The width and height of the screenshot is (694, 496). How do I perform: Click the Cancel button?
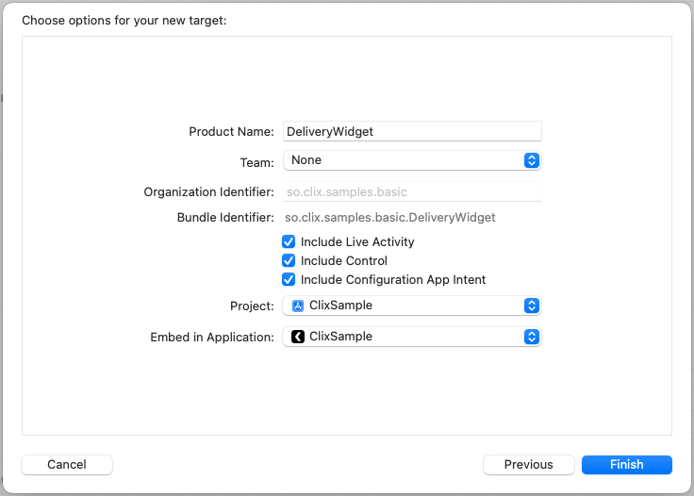[x=67, y=465]
